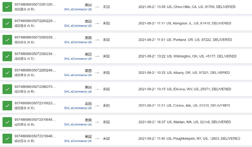Follow DHL eCommerce US link in Wilmington row
252x147 pixels.
(x=78, y=59)
